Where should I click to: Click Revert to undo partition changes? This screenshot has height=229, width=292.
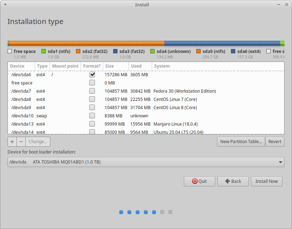click(x=275, y=142)
